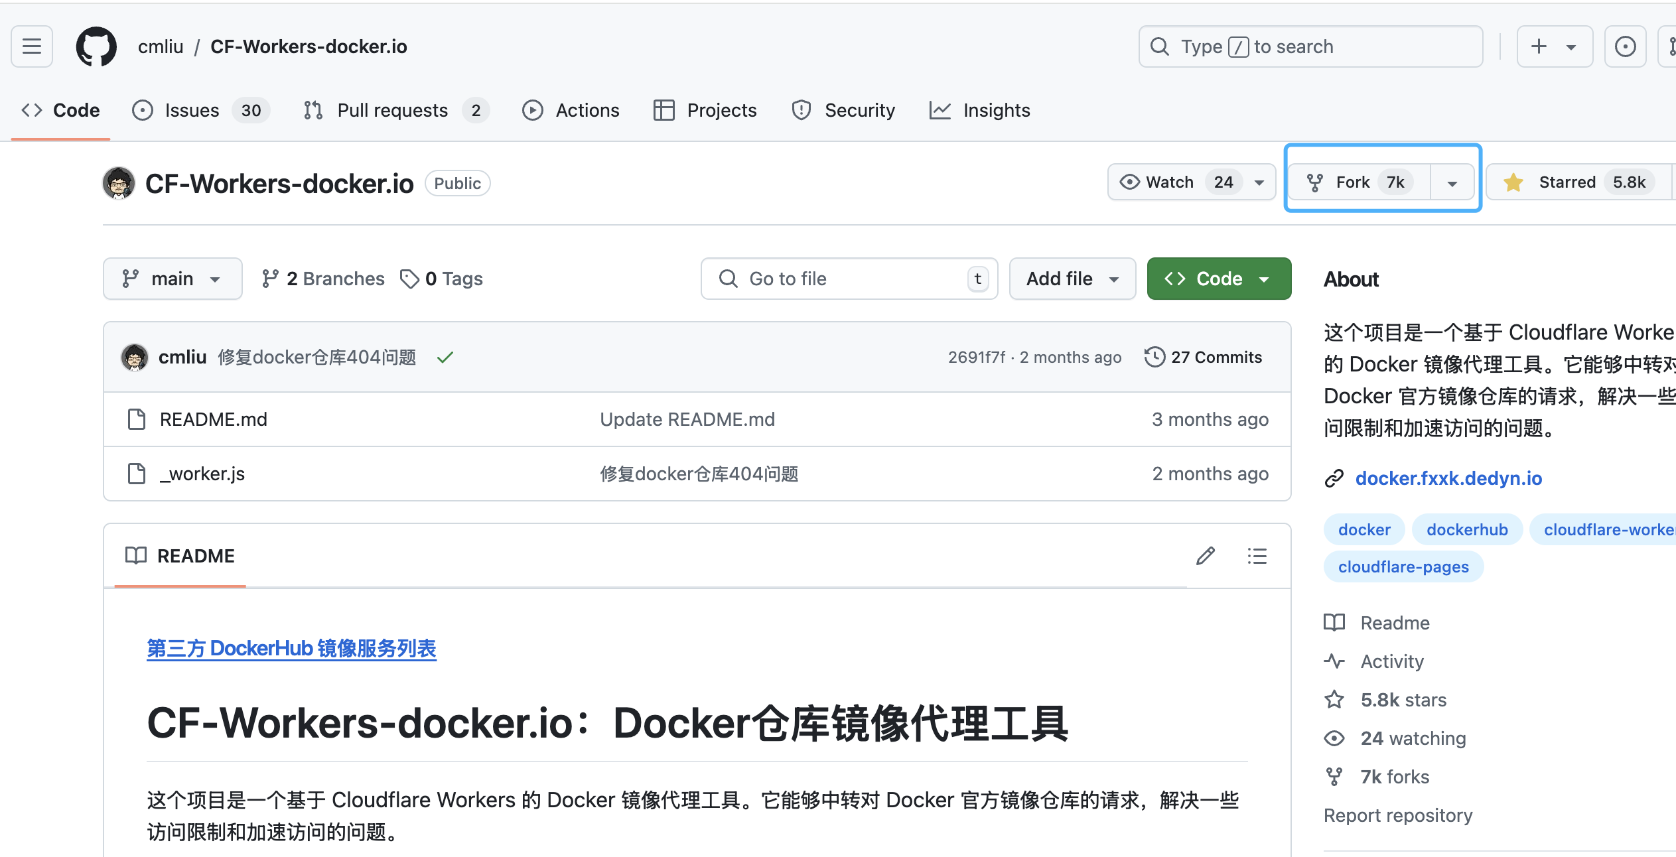Open the _worker.js file

click(x=202, y=474)
